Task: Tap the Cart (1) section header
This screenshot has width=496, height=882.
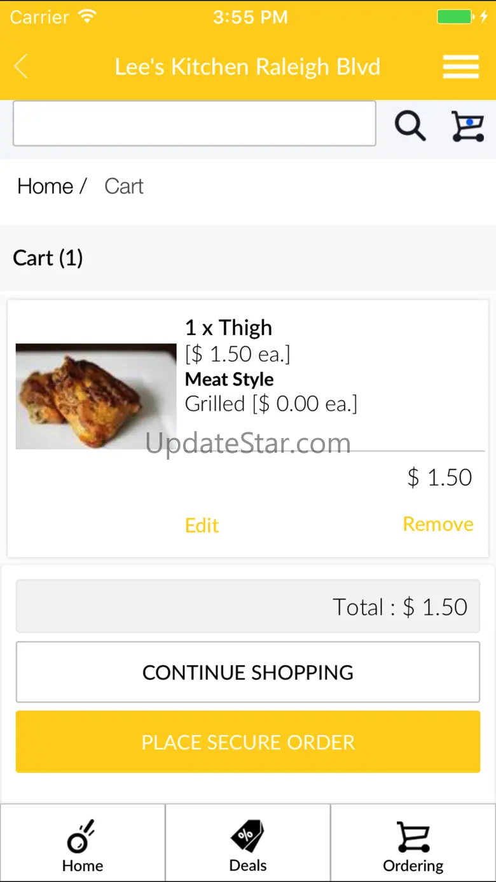Action: (x=48, y=258)
